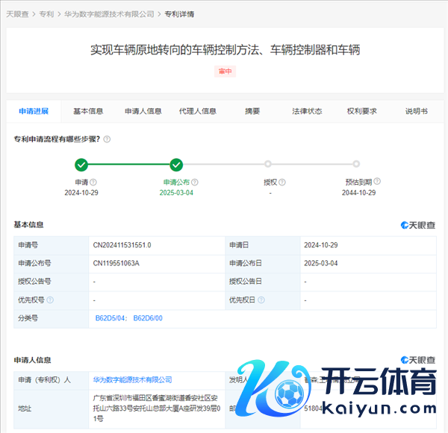Go to the 权利要求 tab
This screenshot has width=448, height=433.
tap(361, 111)
